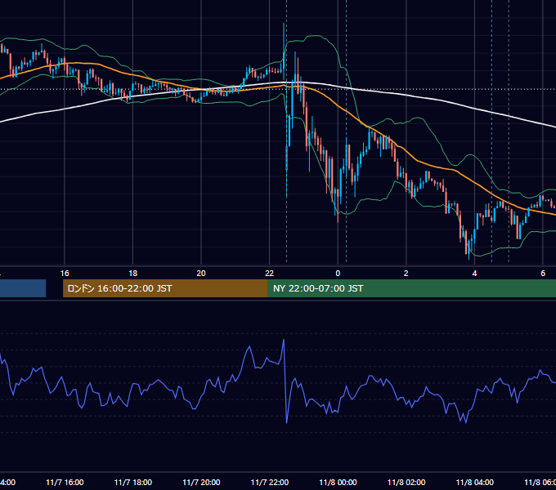Click the 11/8 00:00 time label
The image size is (556, 490).
pos(338,482)
